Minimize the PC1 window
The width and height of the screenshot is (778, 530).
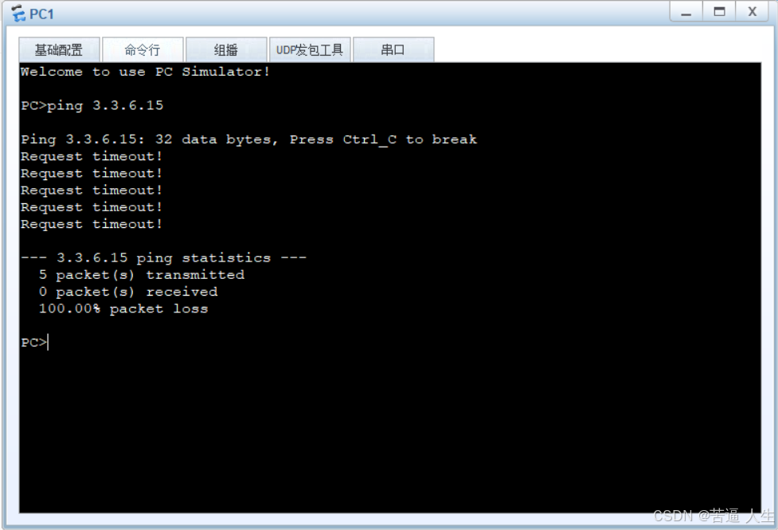(x=686, y=12)
